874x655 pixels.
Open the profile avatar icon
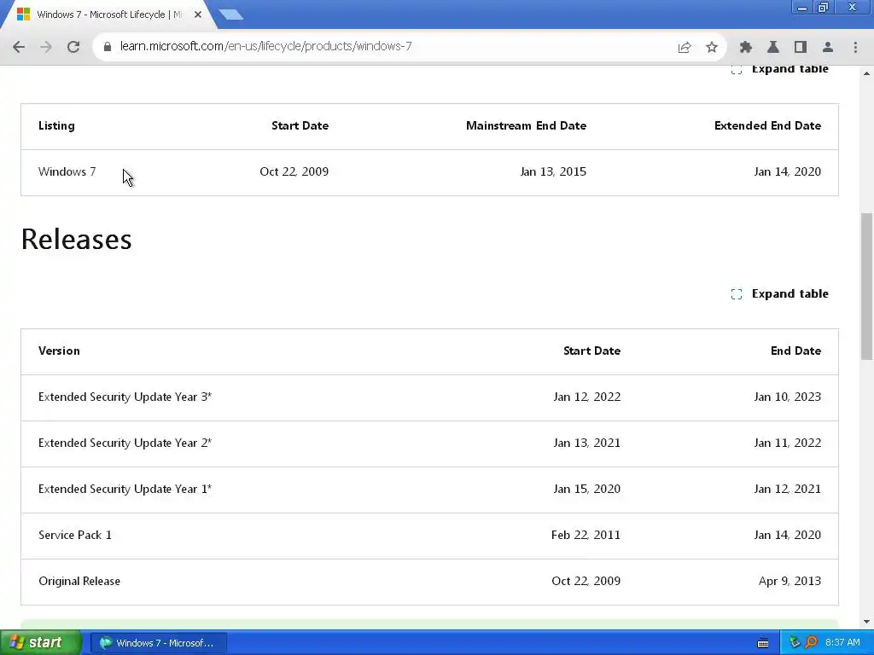tap(828, 47)
